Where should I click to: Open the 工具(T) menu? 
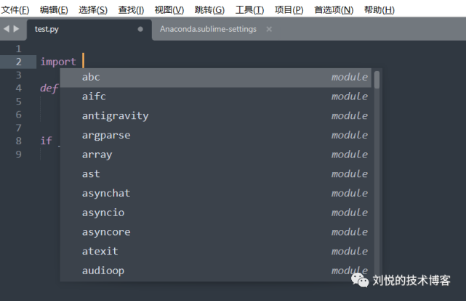tap(249, 9)
